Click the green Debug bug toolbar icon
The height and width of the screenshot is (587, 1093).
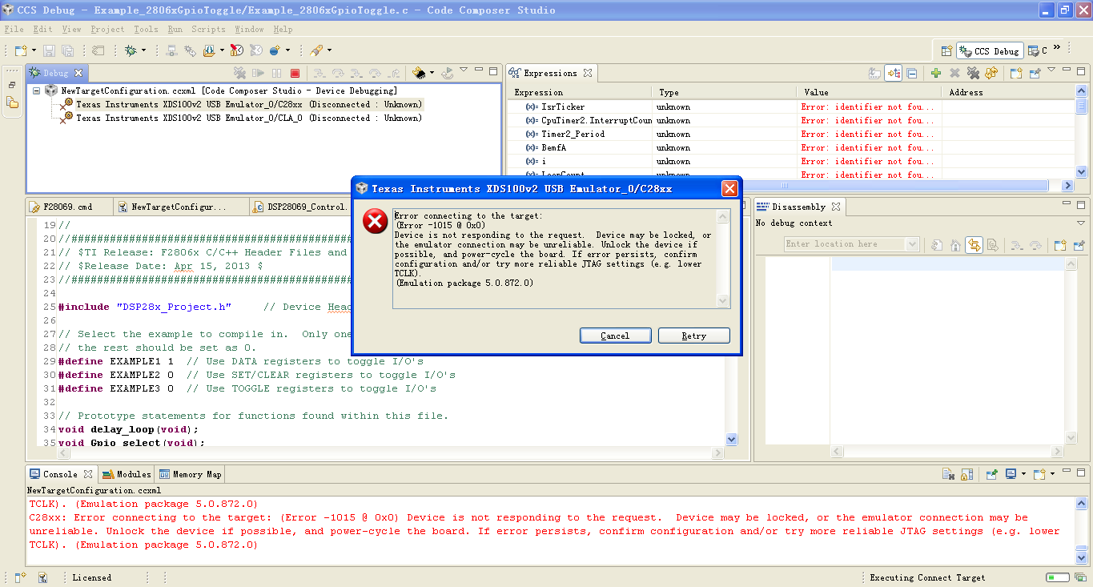[x=131, y=50]
